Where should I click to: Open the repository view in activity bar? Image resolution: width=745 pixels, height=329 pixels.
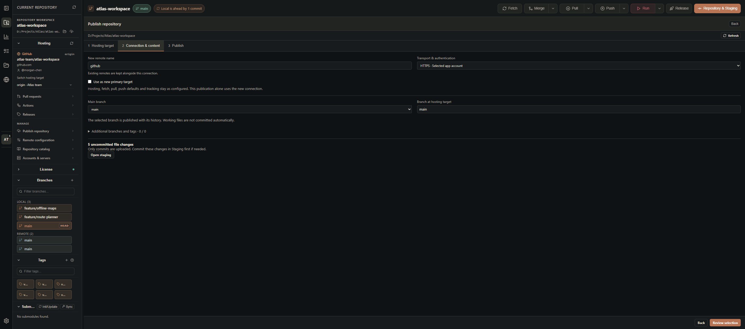6,22
